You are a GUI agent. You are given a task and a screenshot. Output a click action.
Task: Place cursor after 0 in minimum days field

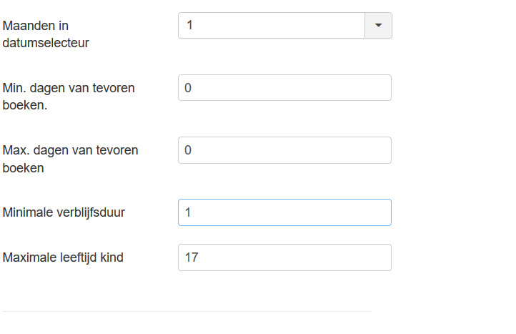point(194,87)
